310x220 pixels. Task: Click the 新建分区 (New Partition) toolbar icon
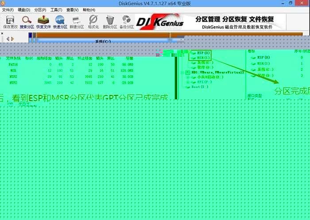pyautogui.click(x=77, y=22)
